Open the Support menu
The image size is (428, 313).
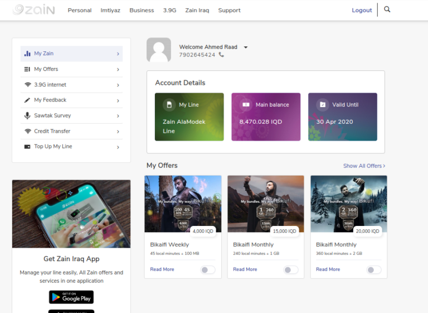tap(229, 11)
